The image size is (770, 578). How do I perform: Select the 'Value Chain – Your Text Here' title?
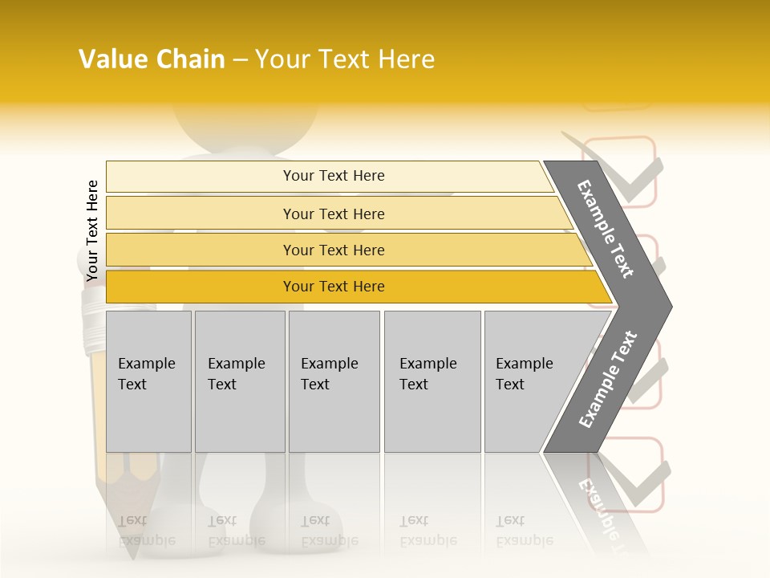(257, 59)
